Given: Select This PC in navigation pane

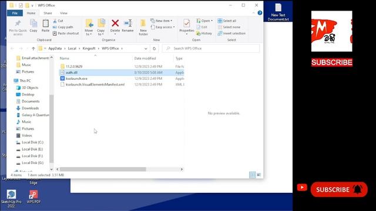Looking at the screenshot, I should coord(25,81).
